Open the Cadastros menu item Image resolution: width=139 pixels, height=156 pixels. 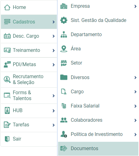(x=29, y=22)
